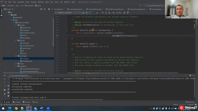Open the File menu
Viewport: 198px width, 111px height.
[6, 2]
